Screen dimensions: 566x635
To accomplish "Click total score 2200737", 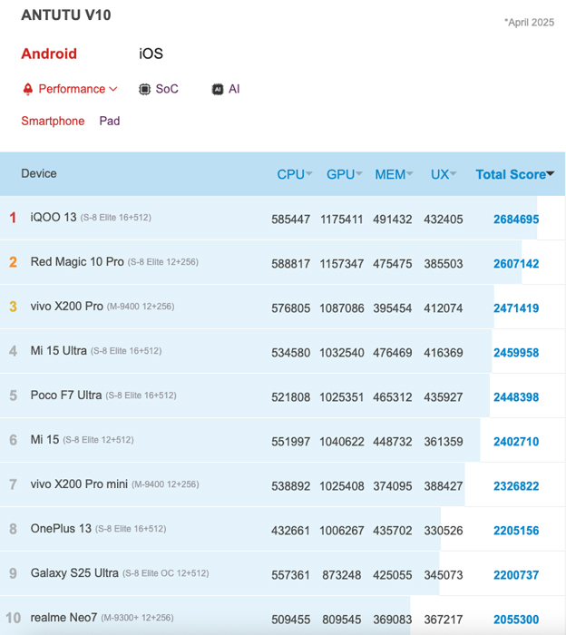I will [516, 575].
